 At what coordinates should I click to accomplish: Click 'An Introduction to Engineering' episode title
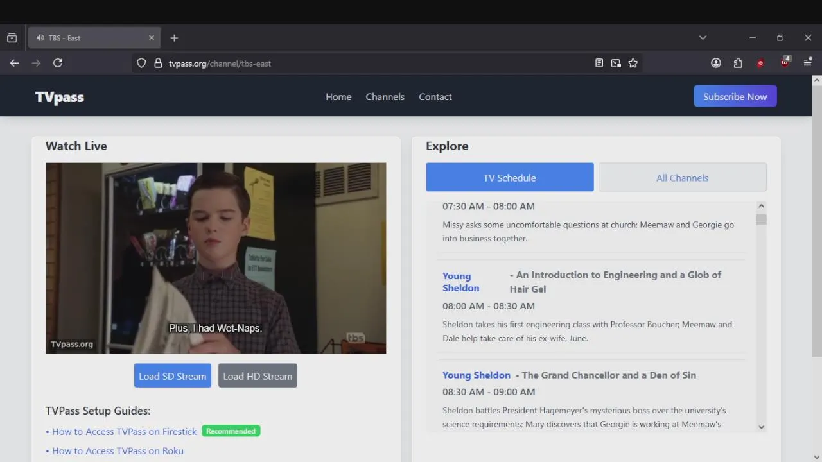615,282
